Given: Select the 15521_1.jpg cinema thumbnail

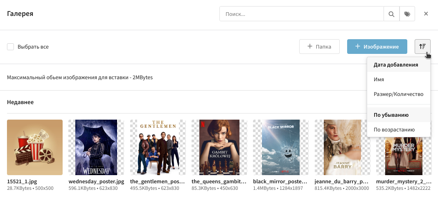Looking at the screenshot, I should click(35, 147).
